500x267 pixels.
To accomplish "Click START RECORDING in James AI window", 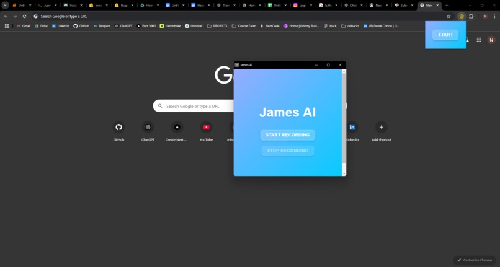I will (x=288, y=135).
